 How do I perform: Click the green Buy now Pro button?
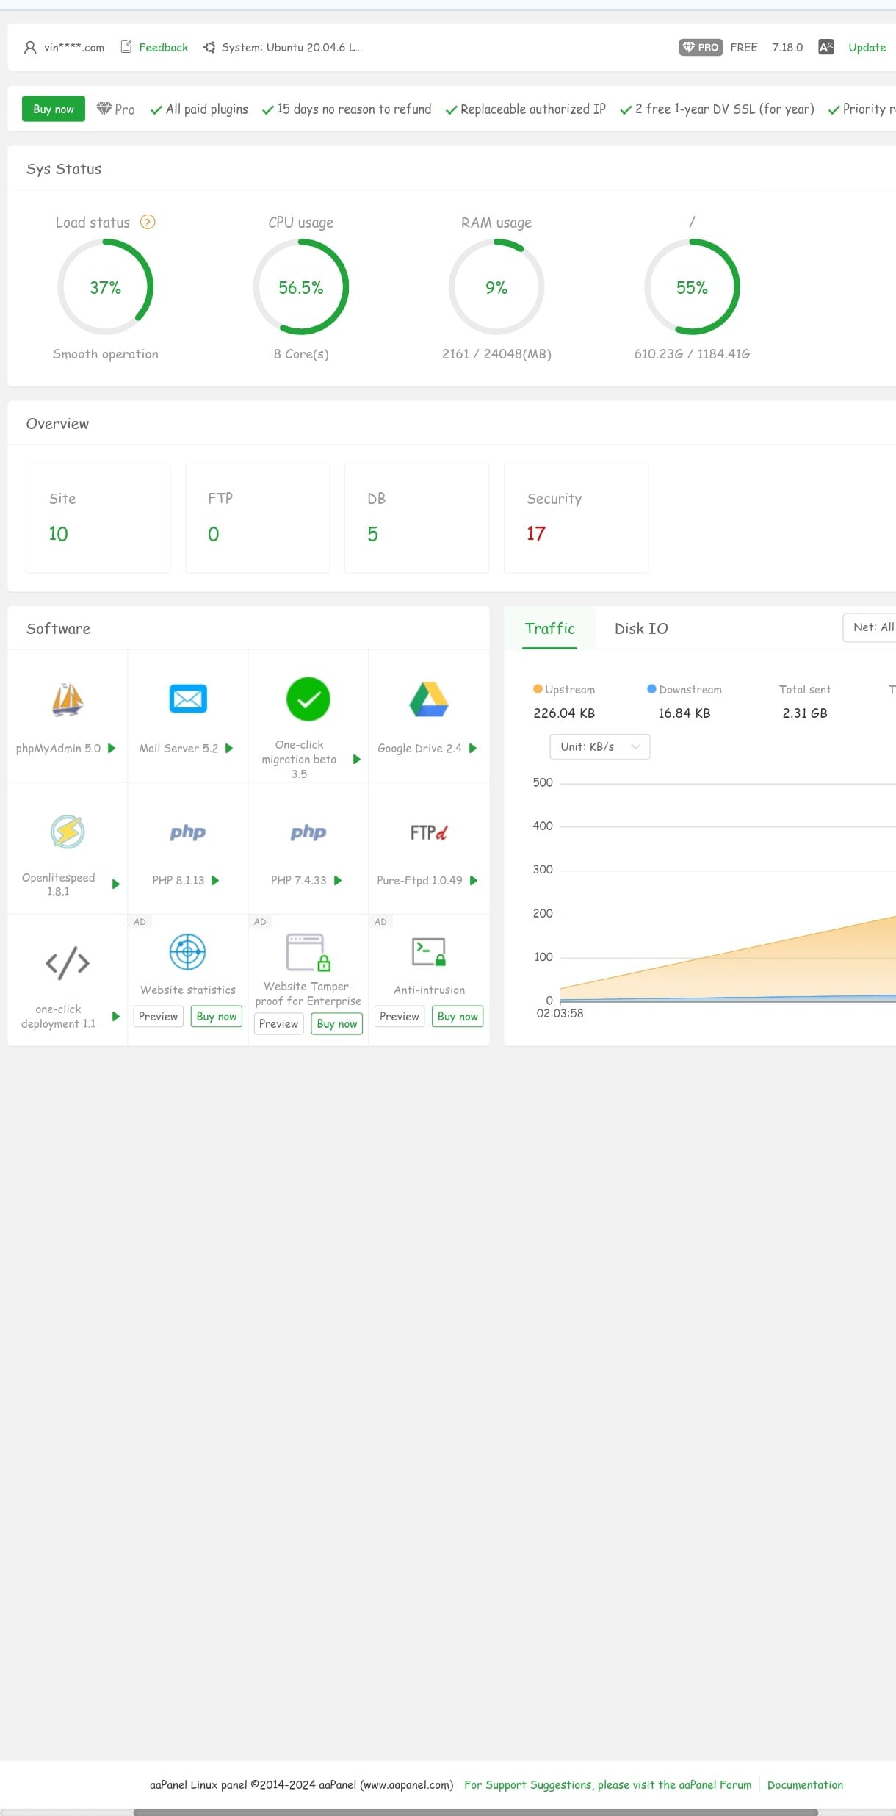coord(54,109)
